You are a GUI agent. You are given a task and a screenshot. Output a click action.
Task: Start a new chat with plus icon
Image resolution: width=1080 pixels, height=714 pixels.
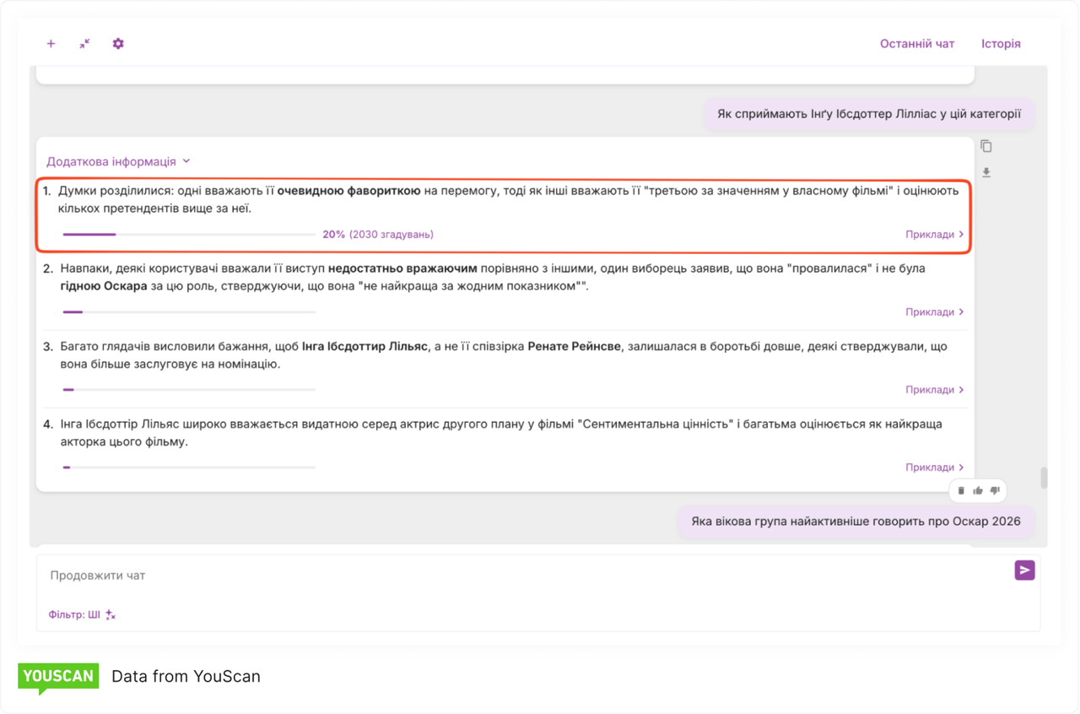click(x=51, y=44)
